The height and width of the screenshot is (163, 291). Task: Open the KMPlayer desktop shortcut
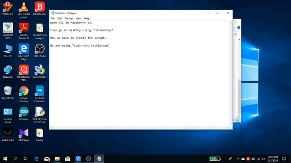click(x=24, y=135)
